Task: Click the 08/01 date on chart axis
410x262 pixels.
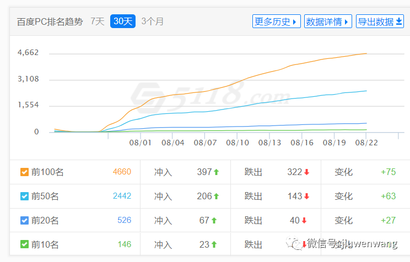Action: pos(141,143)
